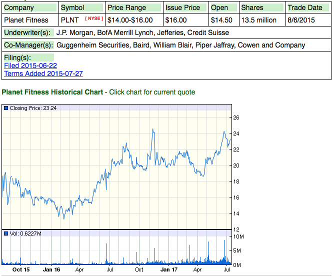Select the 13.5 million shares value
Screen dimensions: 334x276
259,20
